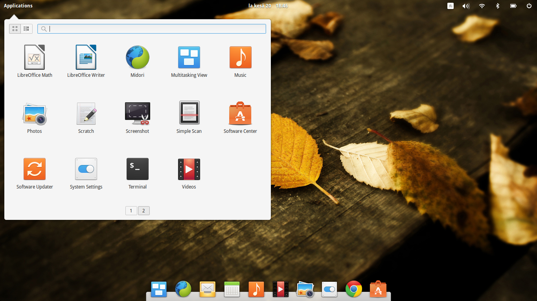Open System Settings in the launcher grid
The image size is (537, 301).
(x=86, y=174)
